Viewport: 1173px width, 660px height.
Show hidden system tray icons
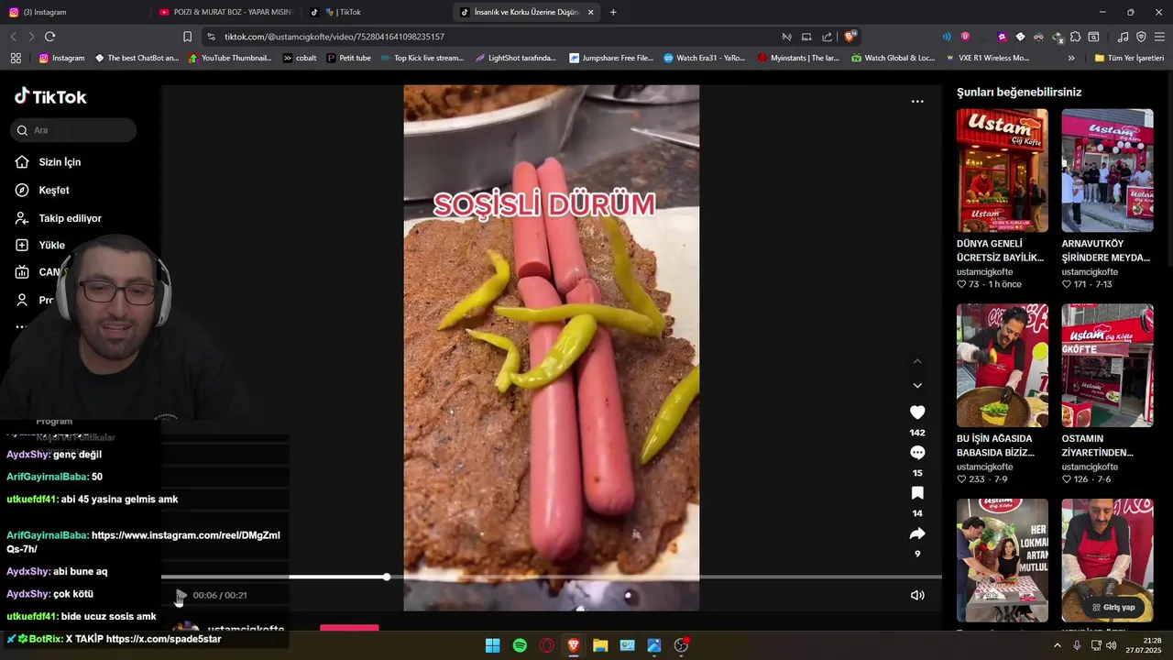pyautogui.click(x=1057, y=645)
